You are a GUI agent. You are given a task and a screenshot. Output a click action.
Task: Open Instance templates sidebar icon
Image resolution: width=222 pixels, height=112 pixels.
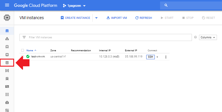(7, 47)
